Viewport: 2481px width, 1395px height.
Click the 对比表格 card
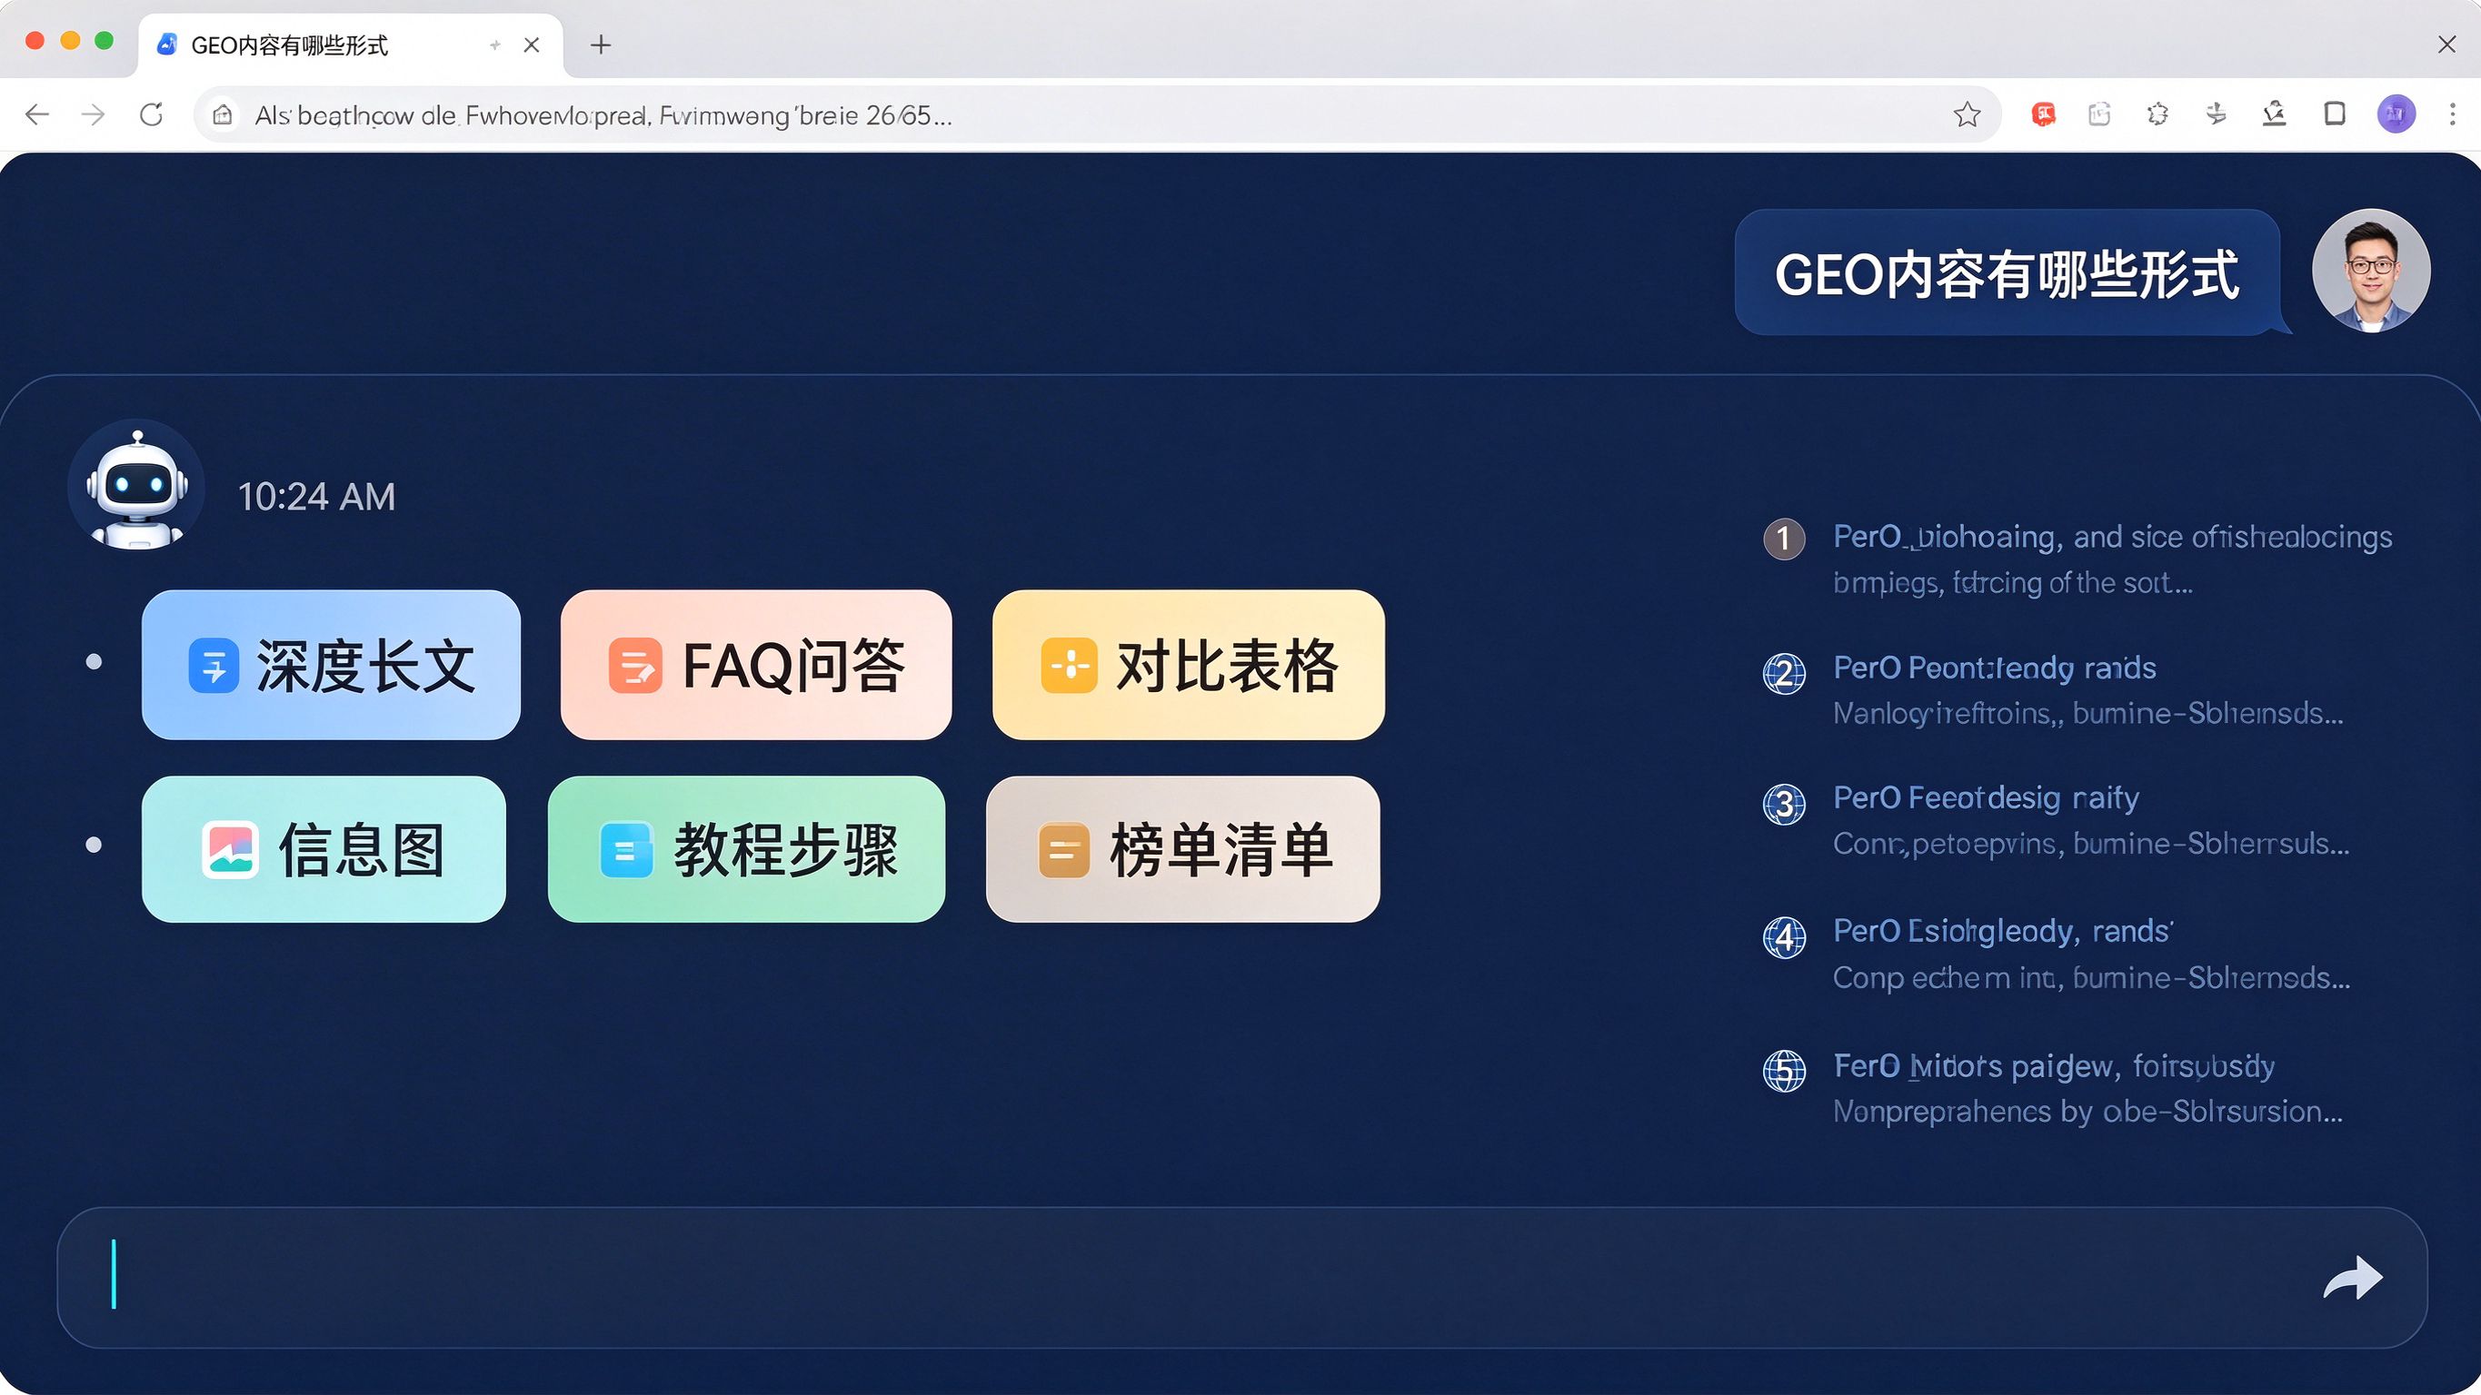pyautogui.click(x=1189, y=665)
